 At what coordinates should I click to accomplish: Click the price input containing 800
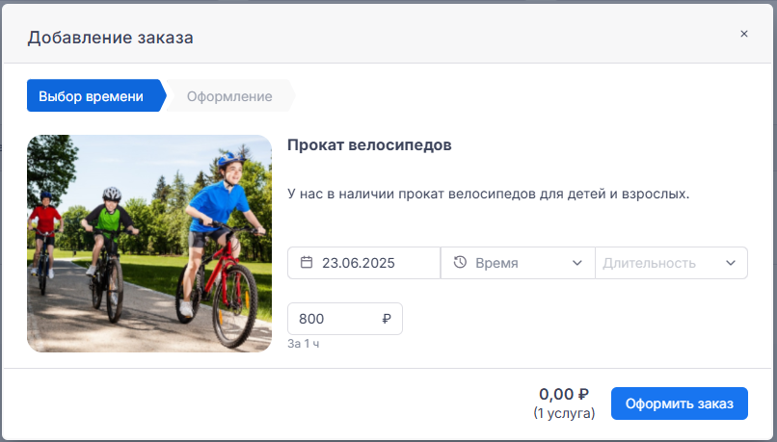pos(345,319)
